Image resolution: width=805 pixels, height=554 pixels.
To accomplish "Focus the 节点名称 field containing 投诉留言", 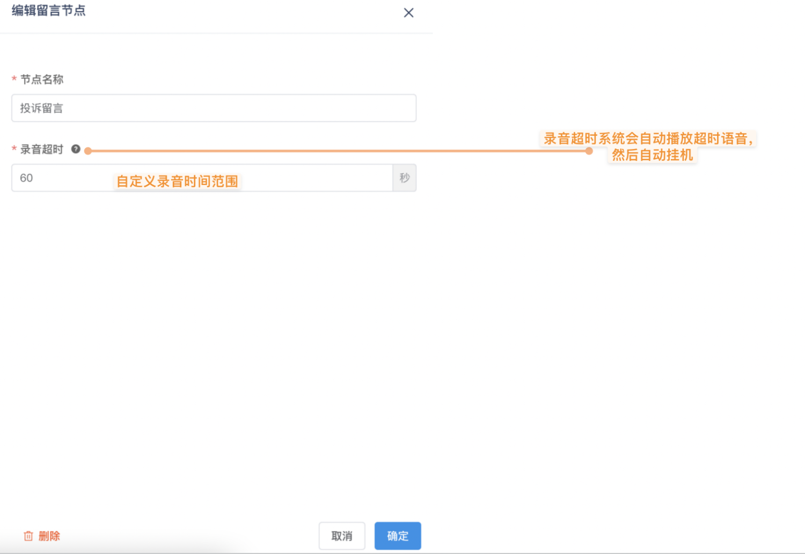I will (214, 108).
